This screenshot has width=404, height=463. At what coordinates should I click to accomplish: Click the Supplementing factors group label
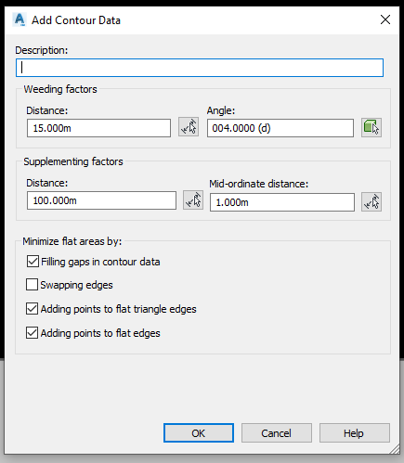tap(73, 161)
